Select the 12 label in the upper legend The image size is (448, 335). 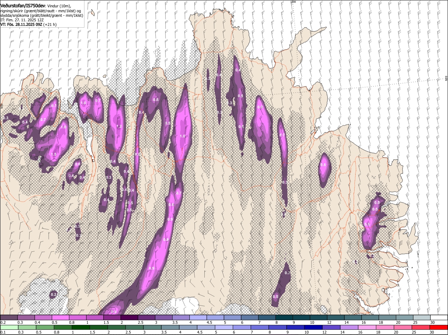pos(329,322)
